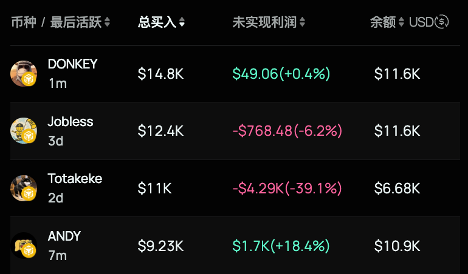Sort by the 余额 column header
The width and height of the screenshot is (468, 274).
[x=383, y=22]
